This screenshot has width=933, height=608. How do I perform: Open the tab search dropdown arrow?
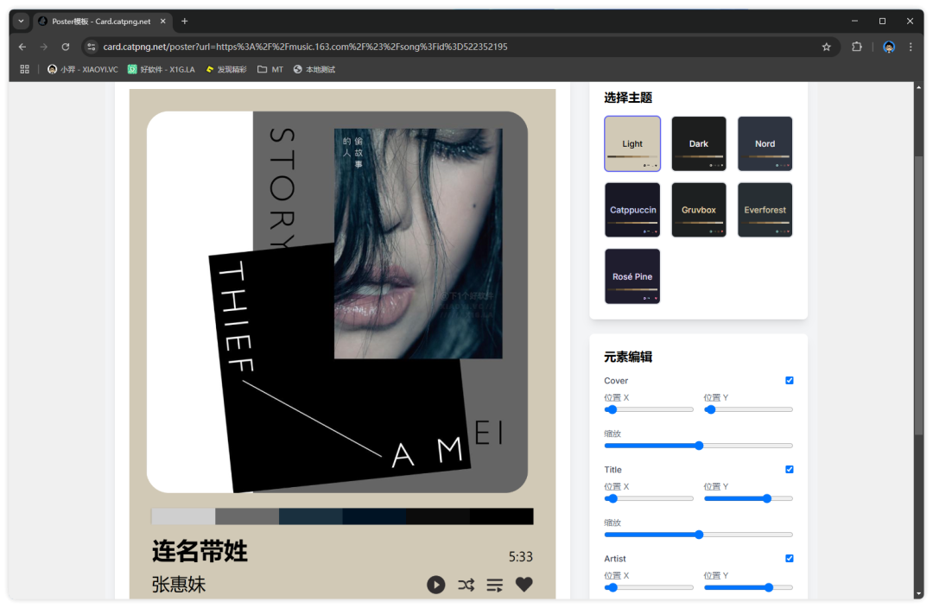pyautogui.click(x=21, y=21)
